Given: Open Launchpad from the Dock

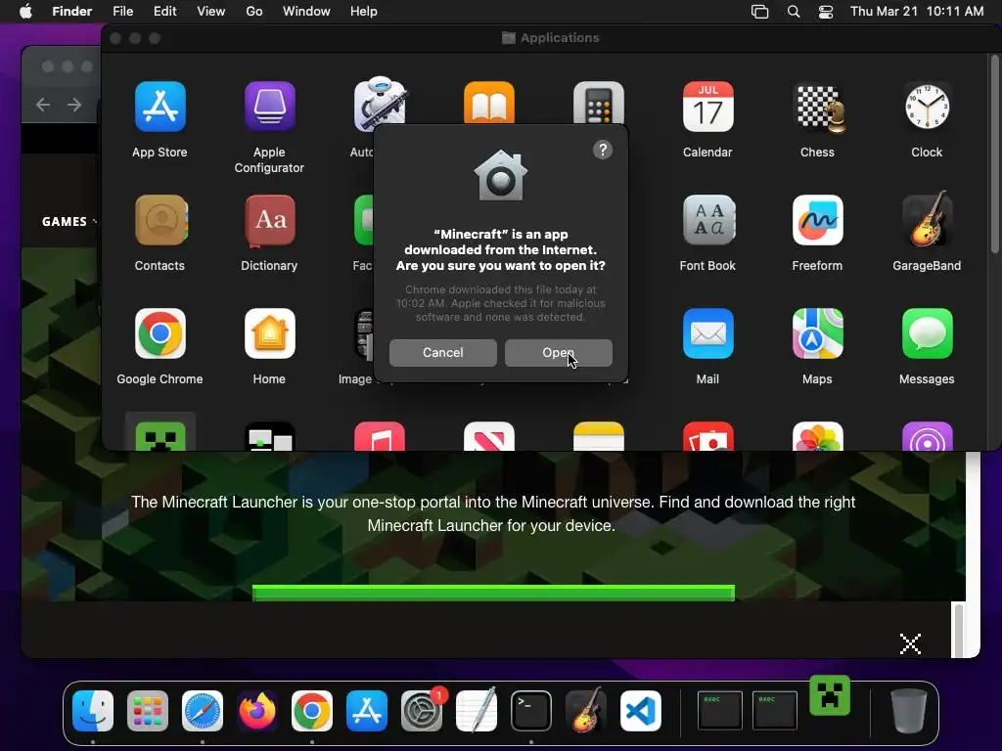Looking at the screenshot, I should point(148,711).
